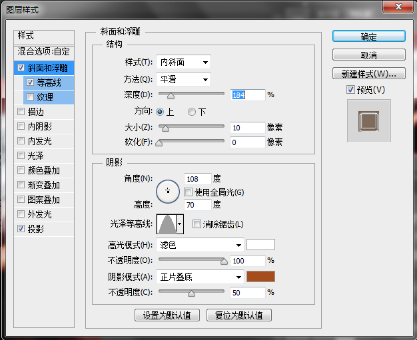The image size is (417, 340).
Task: Click the 新建样式(W)... button
Action: [368, 73]
